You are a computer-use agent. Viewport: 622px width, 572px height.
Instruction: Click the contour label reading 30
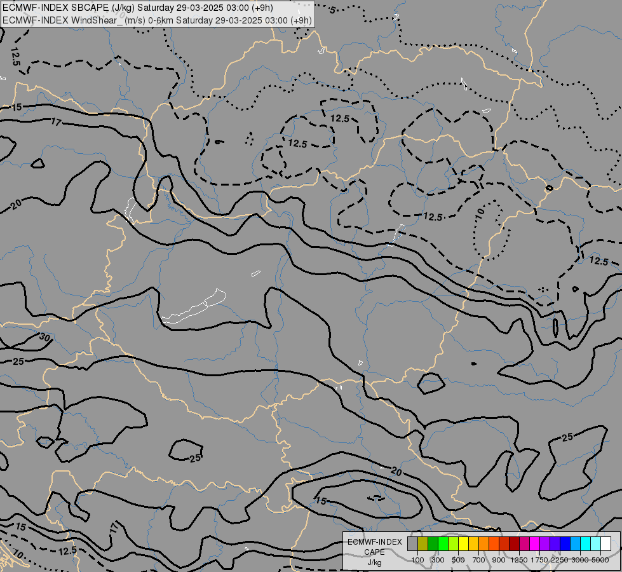pos(45,338)
